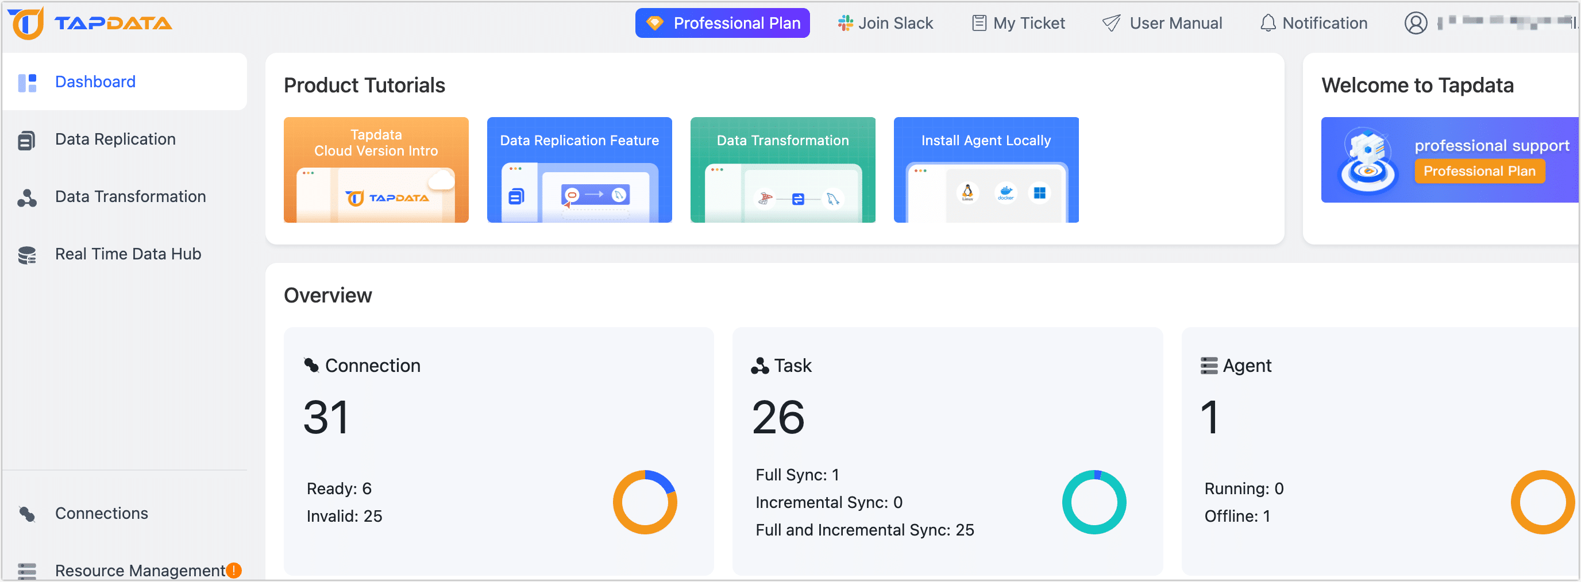Click the Docker icon in tutorial card
The image size is (1581, 582).
coord(1005,193)
